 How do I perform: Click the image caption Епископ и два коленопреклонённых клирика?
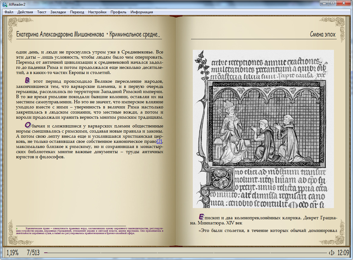(264, 220)
